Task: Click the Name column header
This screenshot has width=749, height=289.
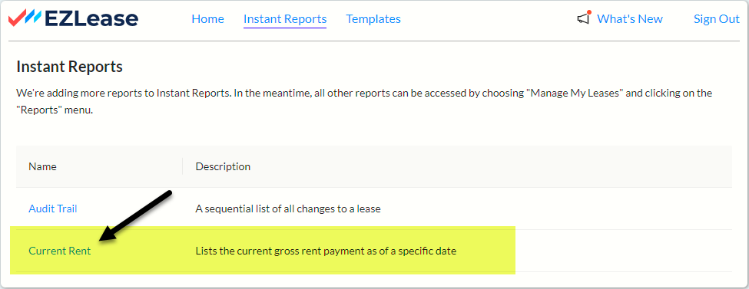Action: coord(42,166)
